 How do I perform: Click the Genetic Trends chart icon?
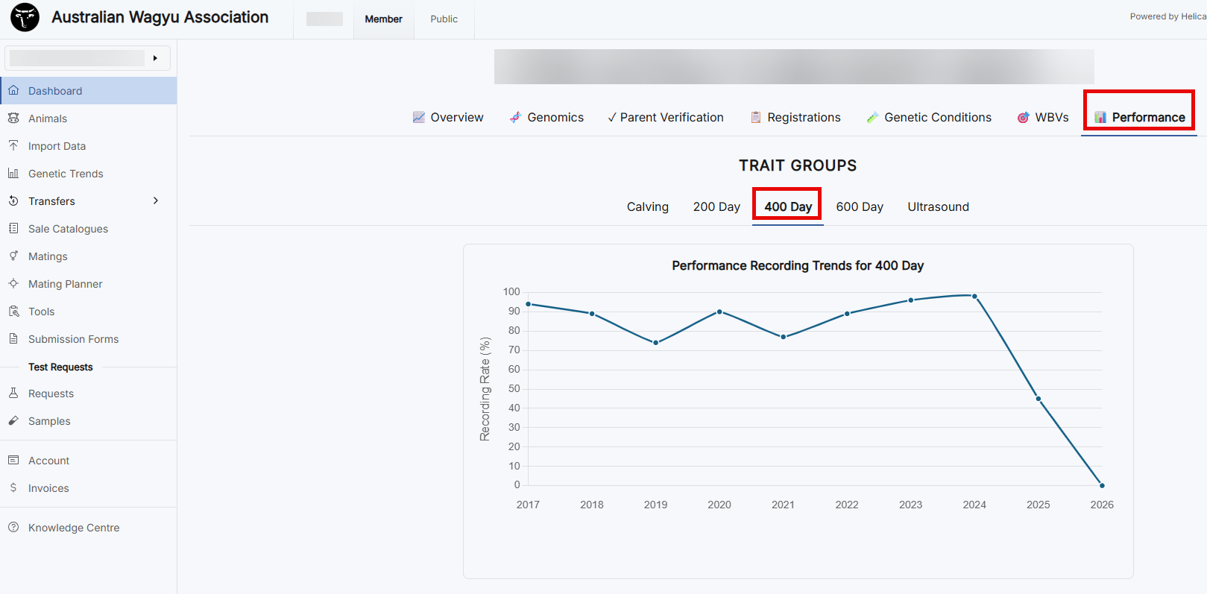pos(13,173)
